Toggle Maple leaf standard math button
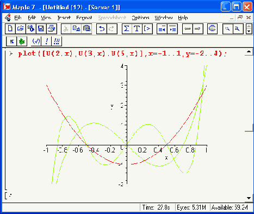 [22, 41]
